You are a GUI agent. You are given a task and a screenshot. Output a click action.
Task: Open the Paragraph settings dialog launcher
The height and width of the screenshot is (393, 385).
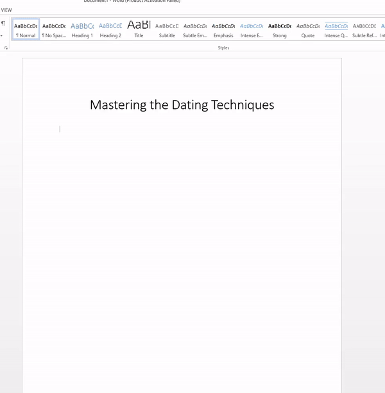pos(6,47)
